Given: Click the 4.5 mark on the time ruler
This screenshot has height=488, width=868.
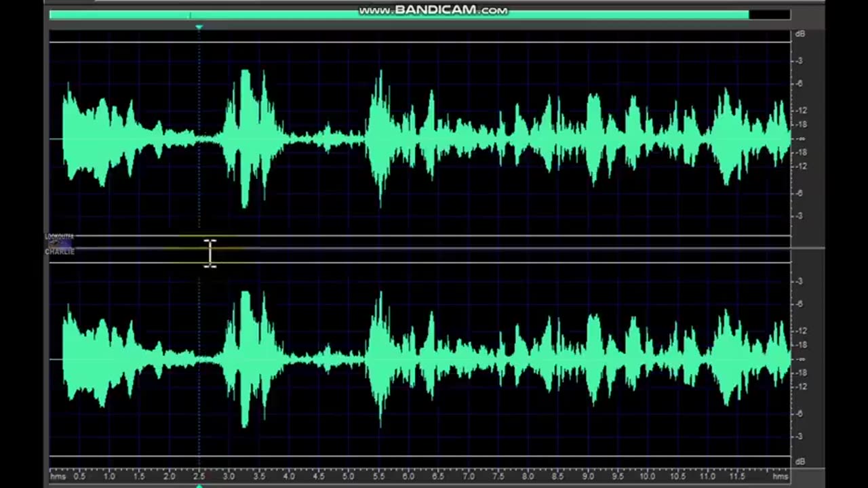Looking at the screenshot, I should 318,476.
